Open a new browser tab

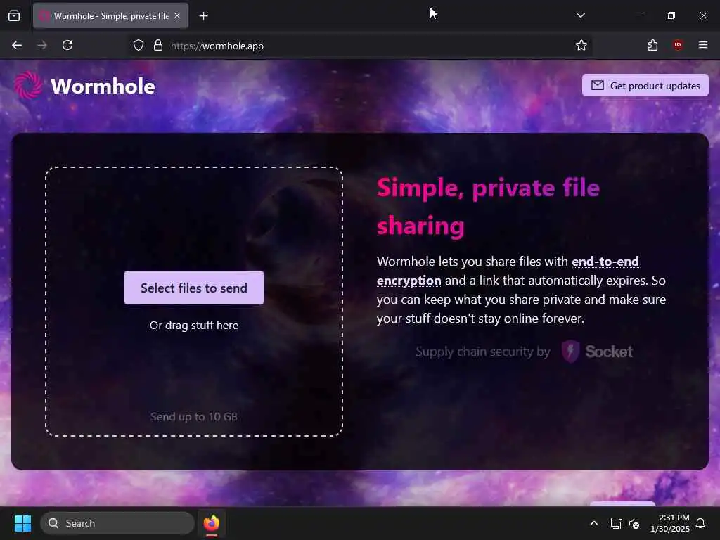203,16
